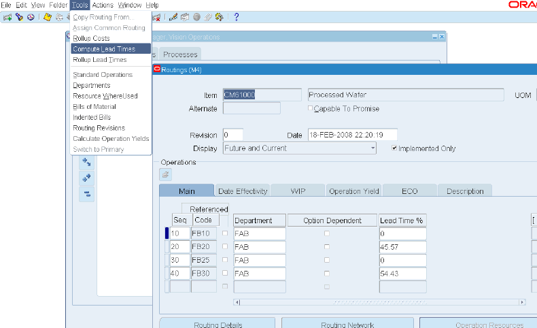Choose Calculate Operation Yields menu entry
The height and width of the screenshot is (328, 537).
point(111,138)
